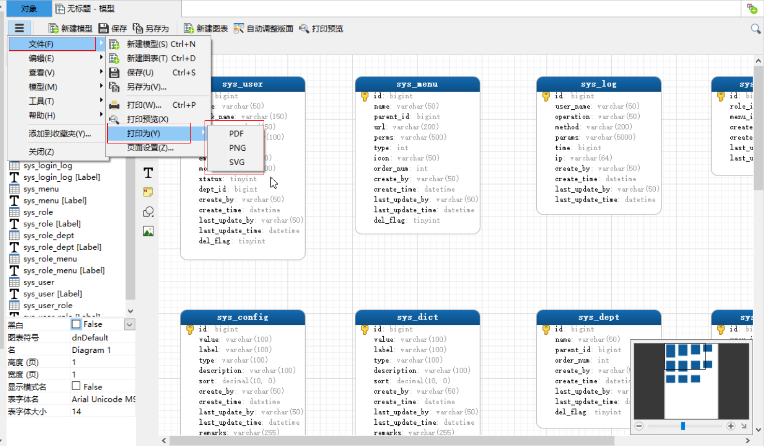Choose 新建模型(S) Ctrl+N menu entry
Viewport: 764px width, 446px height.
click(158, 44)
